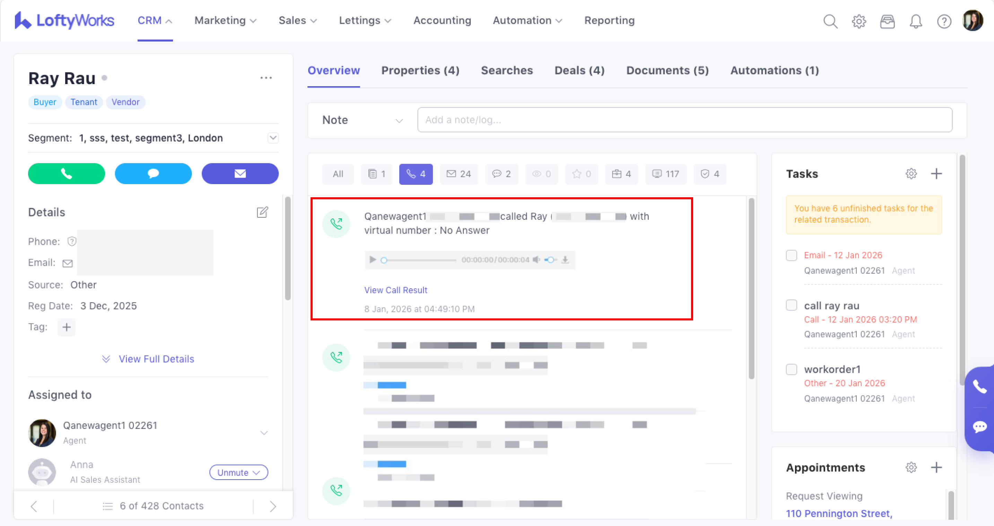The height and width of the screenshot is (526, 994).
Task: Open the inbox tray icon in header
Action: (x=887, y=21)
